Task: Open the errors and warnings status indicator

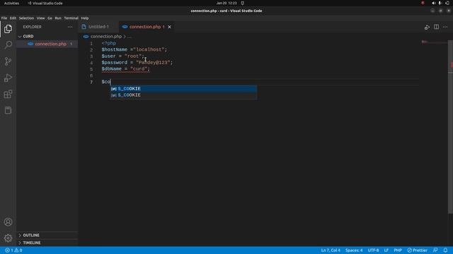Action: point(13,250)
